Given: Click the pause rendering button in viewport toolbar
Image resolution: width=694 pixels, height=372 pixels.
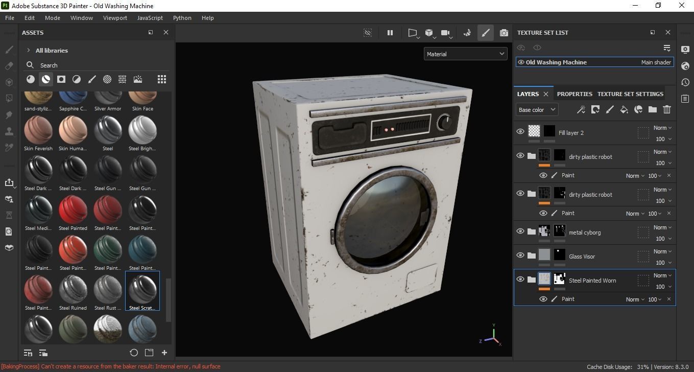Looking at the screenshot, I should pyautogui.click(x=390, y=33).
